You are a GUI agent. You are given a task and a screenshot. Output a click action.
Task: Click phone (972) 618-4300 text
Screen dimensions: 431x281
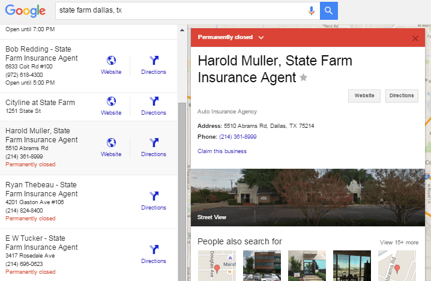pos(24,75)
